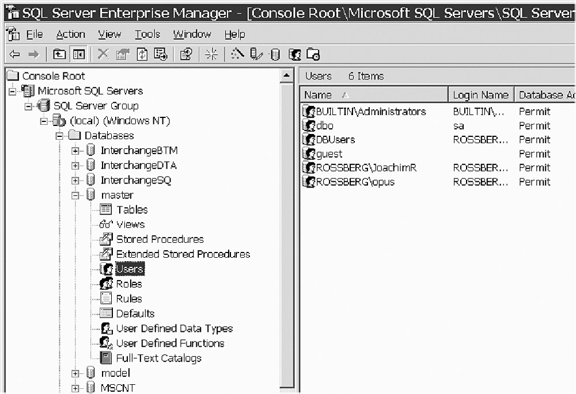Click the tree pane scroll up arrow
Viewport: 576px width, 394px height.
[287, 75]
